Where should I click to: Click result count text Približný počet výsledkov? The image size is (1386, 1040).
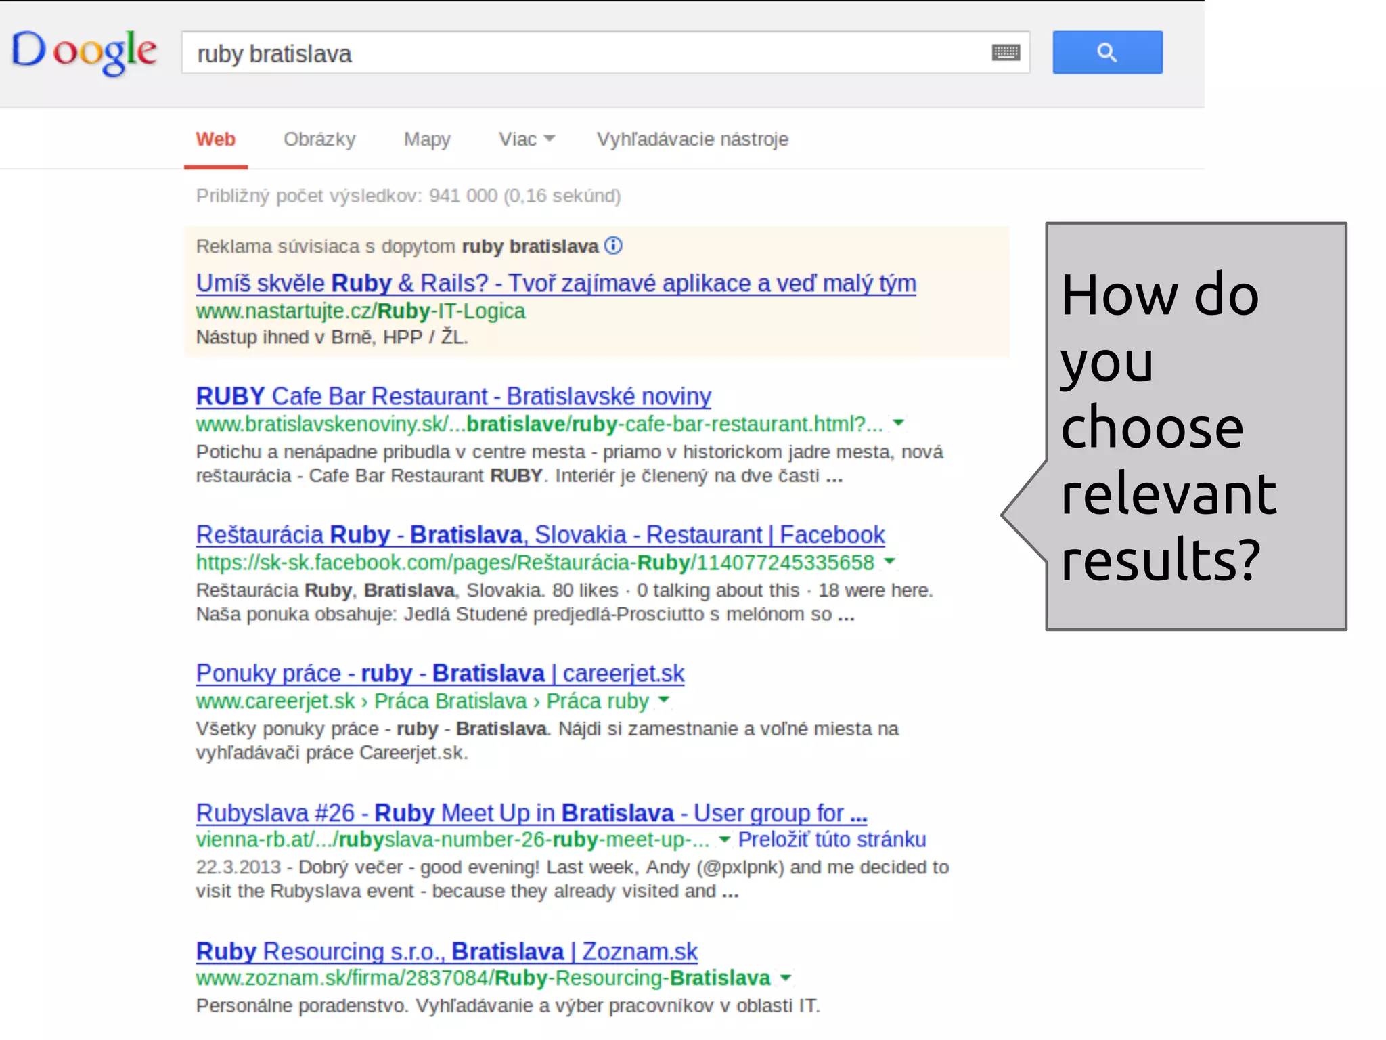[408, 196]
